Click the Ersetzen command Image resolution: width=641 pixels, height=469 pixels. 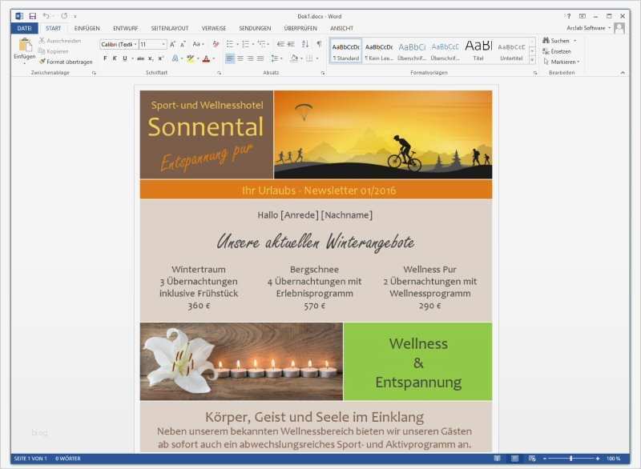pos(561,51)
